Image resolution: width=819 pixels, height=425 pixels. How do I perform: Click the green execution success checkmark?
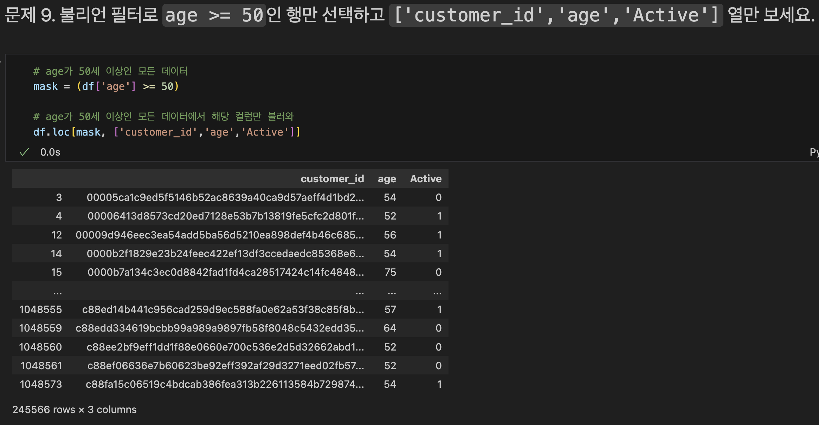(x=24, y=152)
